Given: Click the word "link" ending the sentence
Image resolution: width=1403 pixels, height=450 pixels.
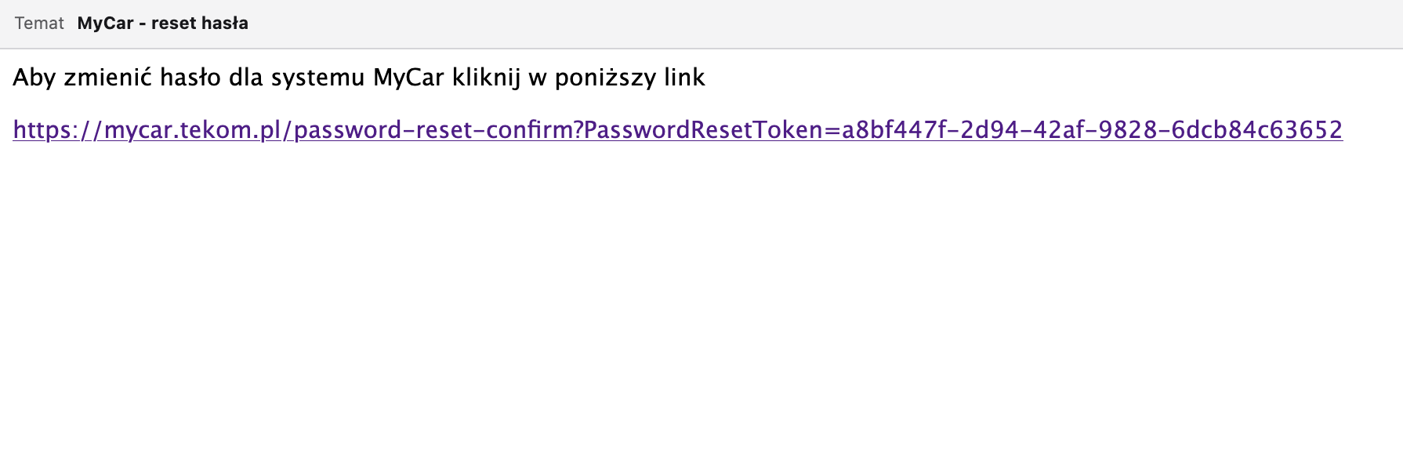Looking at the screenshot, I should 684,78.
